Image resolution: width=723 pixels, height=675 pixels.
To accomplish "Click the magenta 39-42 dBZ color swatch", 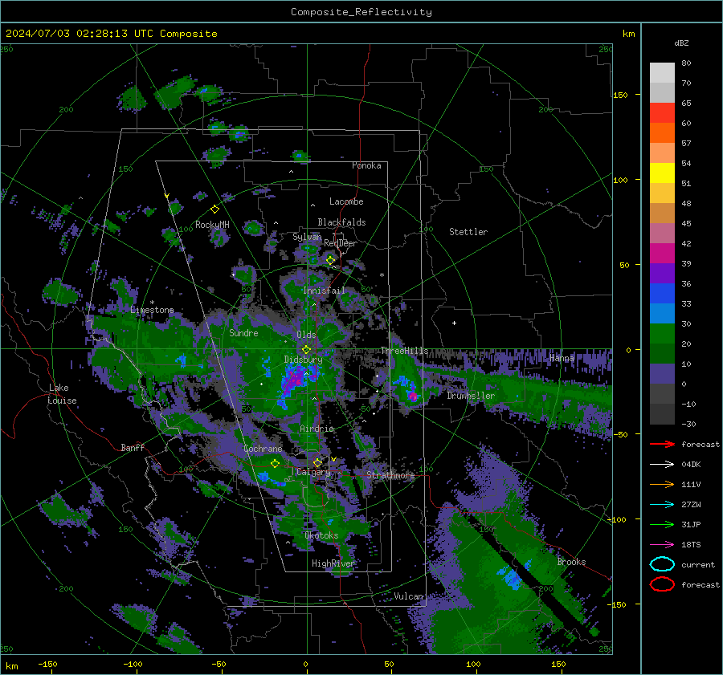I will pos(662,254).
